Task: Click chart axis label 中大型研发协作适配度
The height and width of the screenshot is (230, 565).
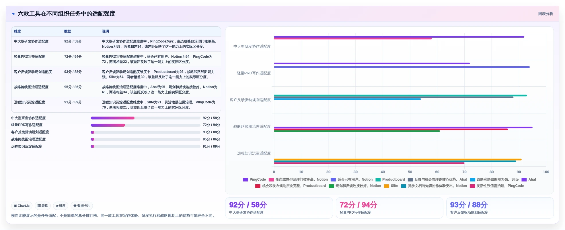Action: click(252, 47)
